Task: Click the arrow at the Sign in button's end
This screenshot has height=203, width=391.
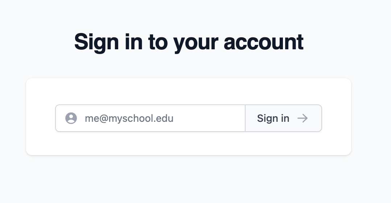Action: (x=302, y=118)
